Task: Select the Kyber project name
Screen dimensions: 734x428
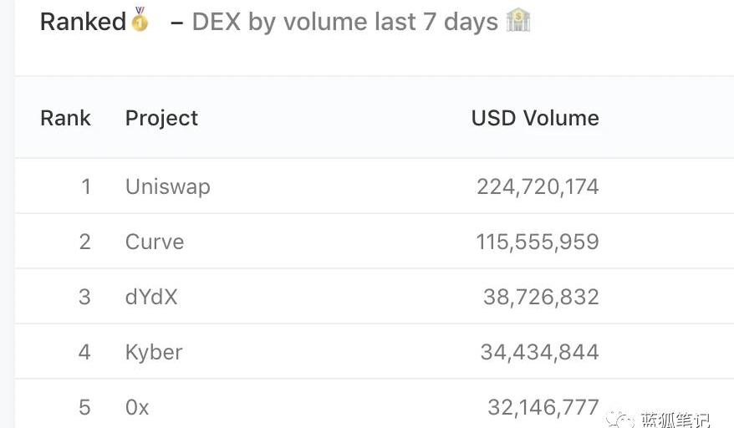Action: (x=154, y=353)
